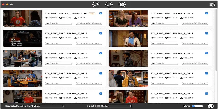
Task: Toggle the Merge switch
Action: click(197, 106)
